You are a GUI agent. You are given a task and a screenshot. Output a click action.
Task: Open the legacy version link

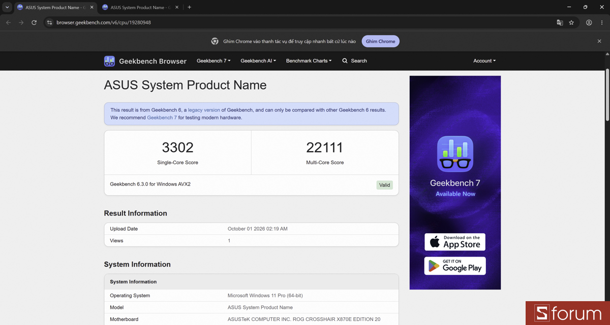(204, 110)
